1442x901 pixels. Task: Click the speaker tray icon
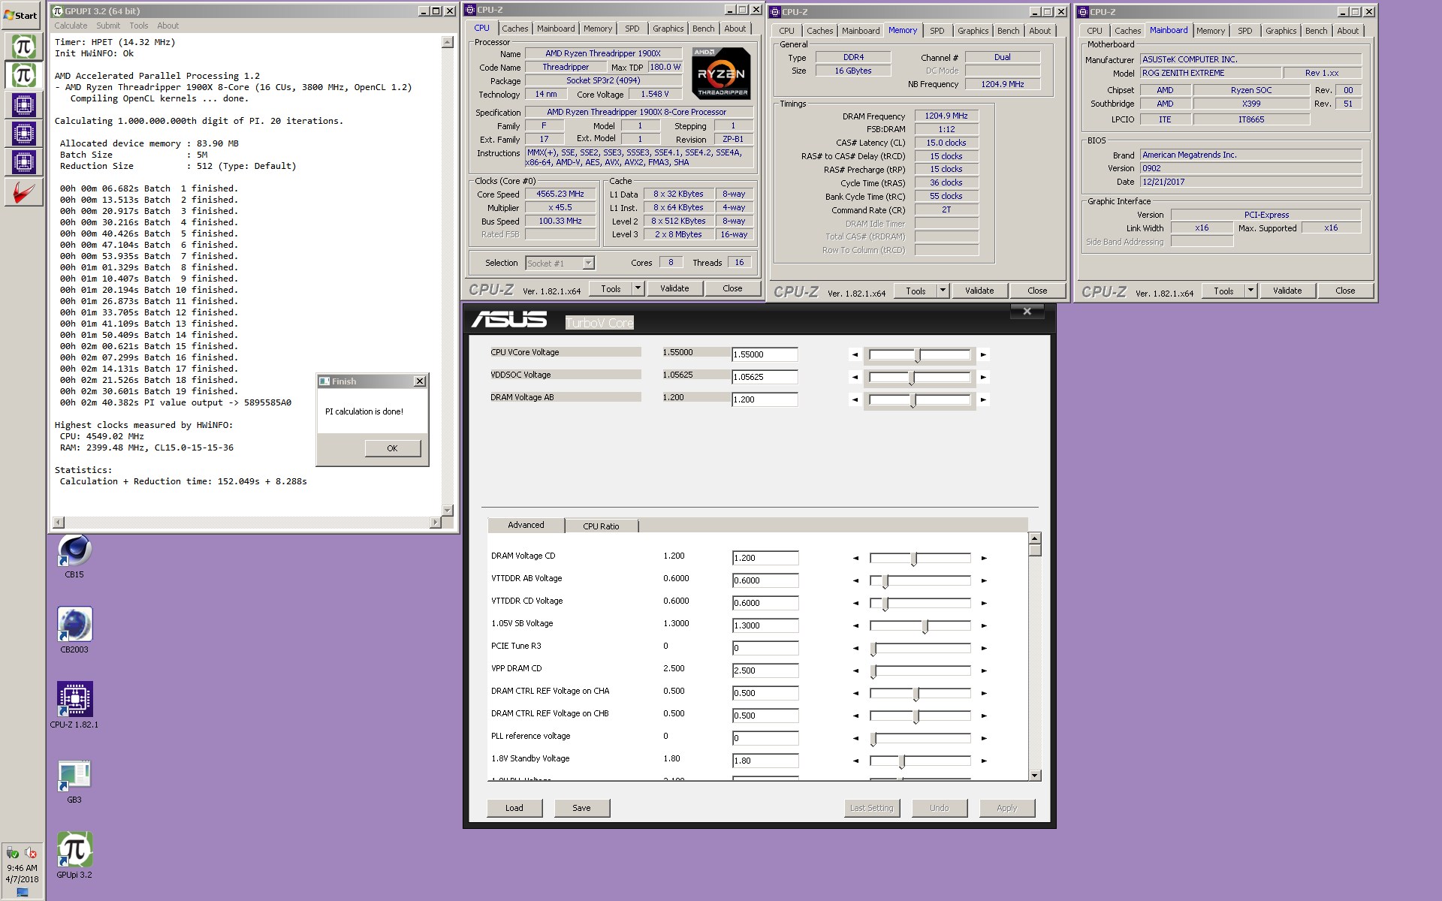[x=31, y=852]
